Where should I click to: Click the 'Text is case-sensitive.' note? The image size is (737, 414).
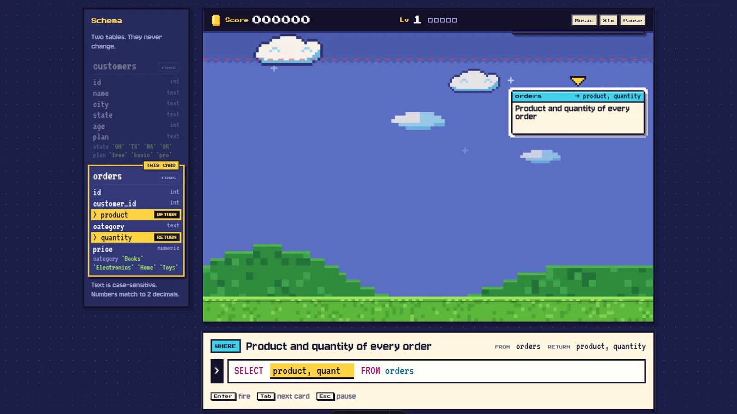[124, 285]
